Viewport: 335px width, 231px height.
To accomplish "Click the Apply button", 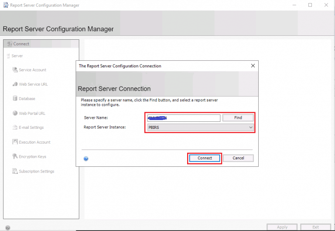I will (x=282, y=227).
